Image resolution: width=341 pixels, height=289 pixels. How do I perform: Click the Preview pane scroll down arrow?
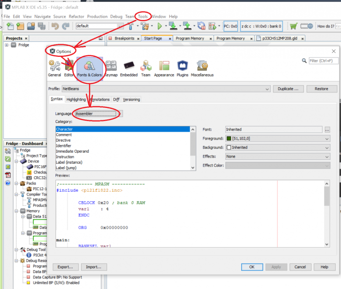click(327, 244)
